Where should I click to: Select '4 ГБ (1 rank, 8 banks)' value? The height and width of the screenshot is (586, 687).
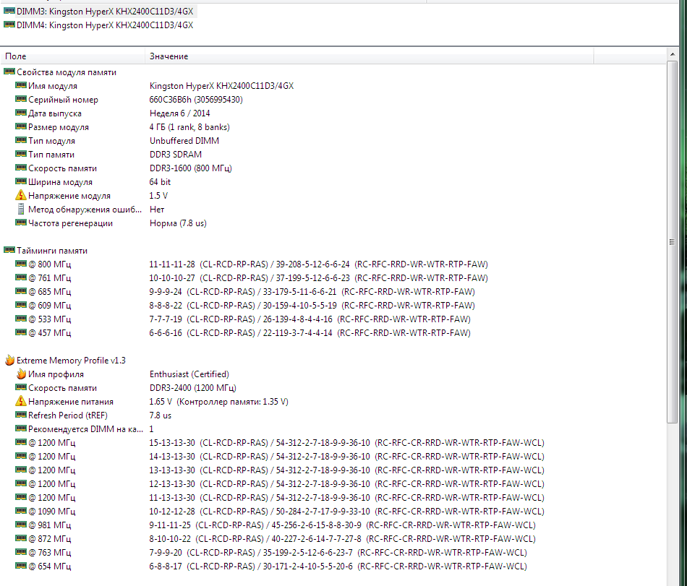[189, 127]
